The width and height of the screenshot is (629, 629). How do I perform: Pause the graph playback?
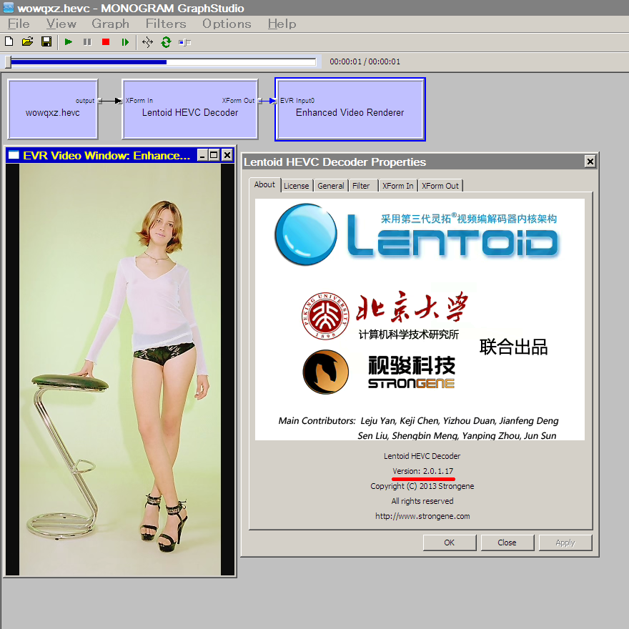[87, 41]
